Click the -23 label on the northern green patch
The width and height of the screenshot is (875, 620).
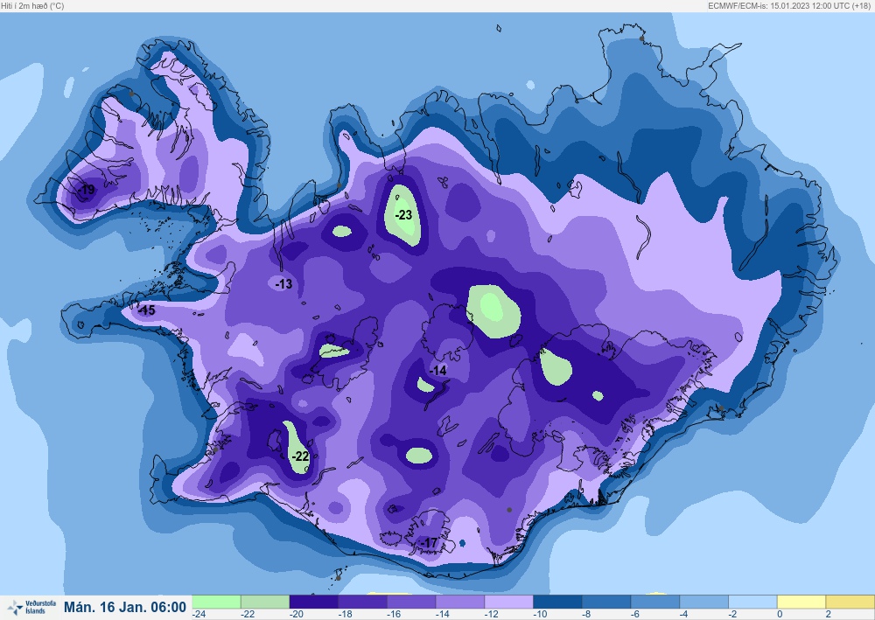[403, 214]
